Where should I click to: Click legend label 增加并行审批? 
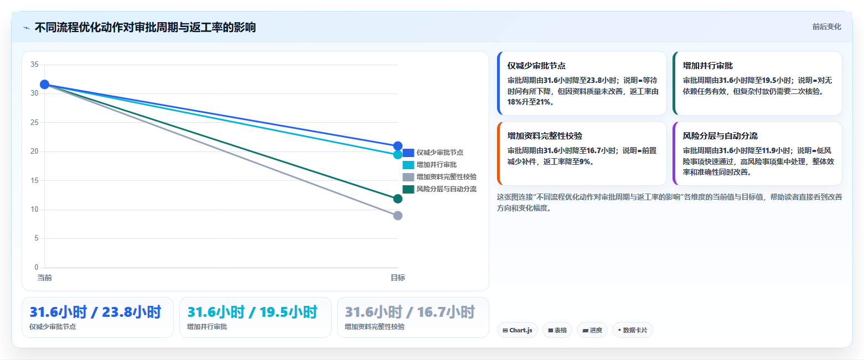[437, 165]
